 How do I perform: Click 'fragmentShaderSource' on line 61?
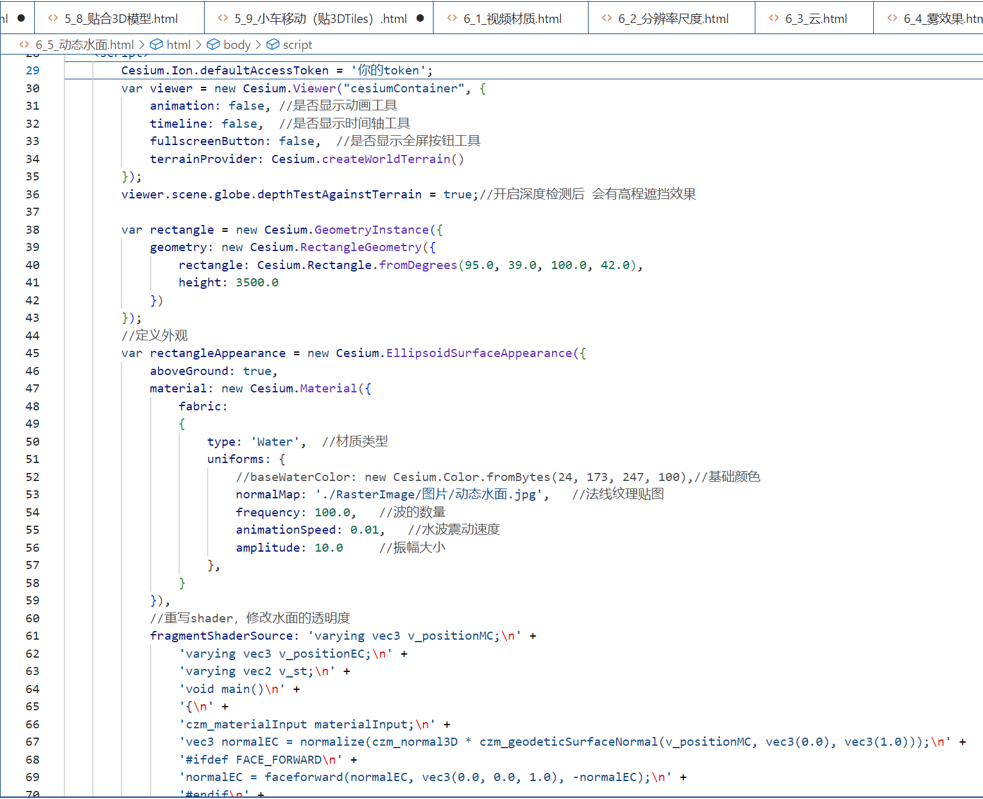(x=221, y=636)
